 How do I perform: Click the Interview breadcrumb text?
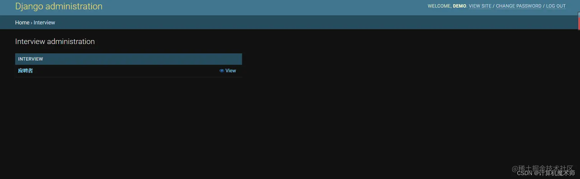coord(44,23)
